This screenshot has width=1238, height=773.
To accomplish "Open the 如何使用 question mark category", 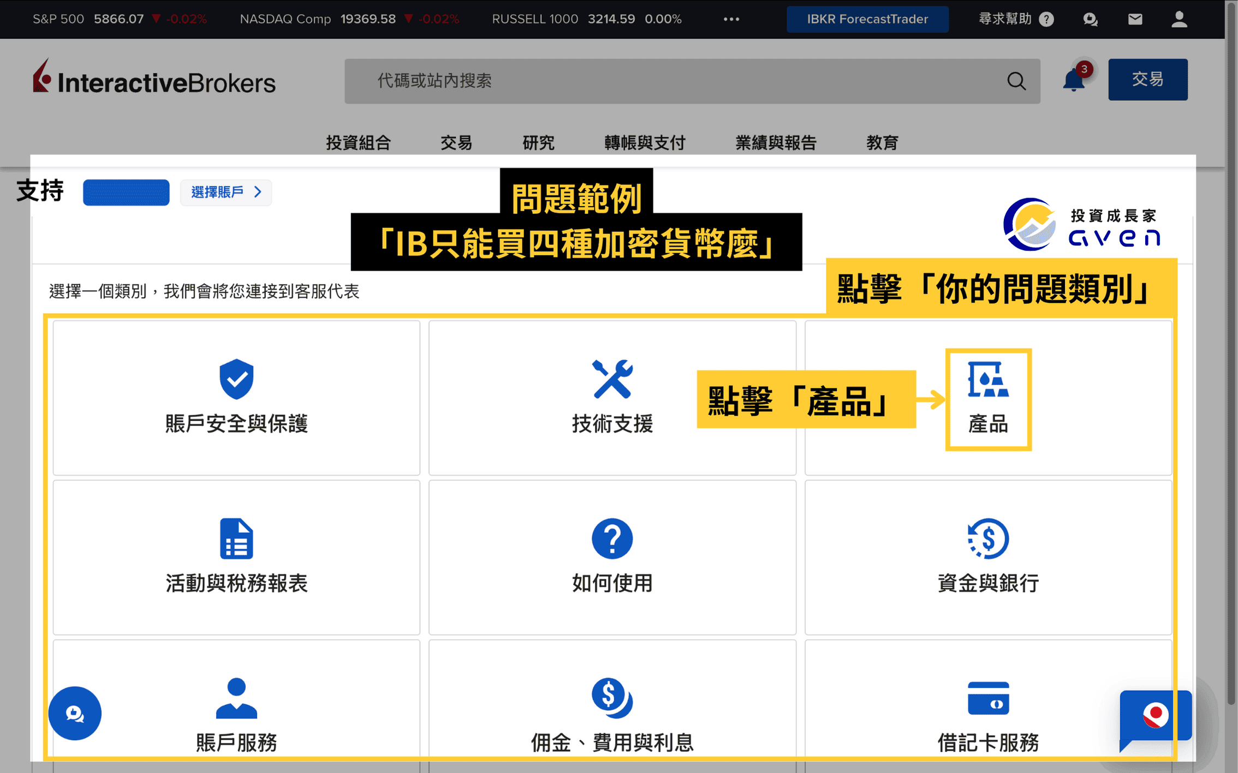I will click(612, 557).
